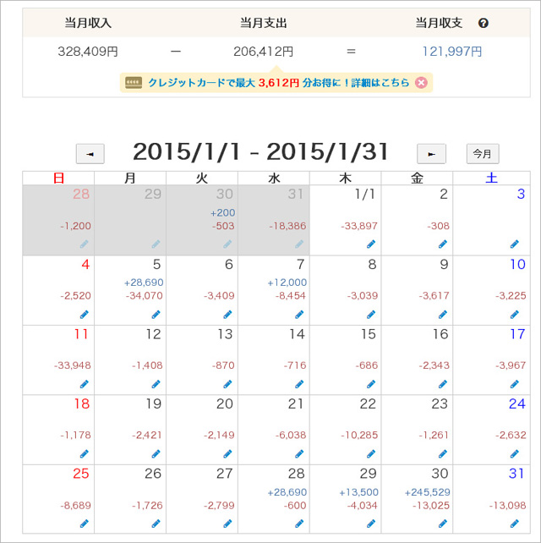541x543 pixels.
Task: Click the help question mark icon beside 当月収支
Action: pos(484,23)
